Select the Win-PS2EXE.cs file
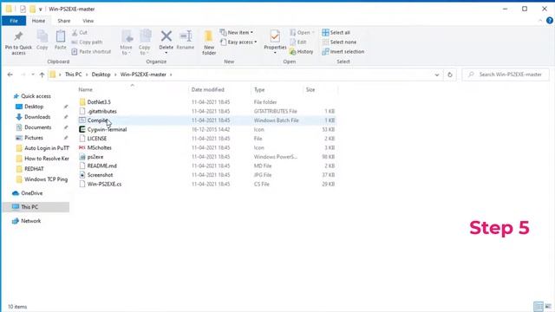The image size is (555, 312). (104, 185)
